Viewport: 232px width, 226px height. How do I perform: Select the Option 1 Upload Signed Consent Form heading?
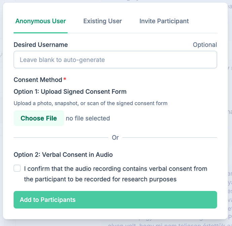click(70, 92)
